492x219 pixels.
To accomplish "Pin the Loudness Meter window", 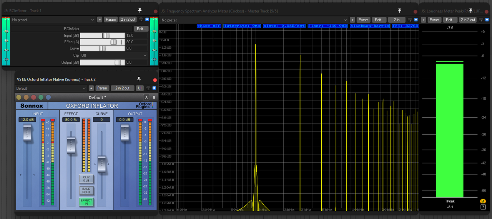I will coord(471,11).
